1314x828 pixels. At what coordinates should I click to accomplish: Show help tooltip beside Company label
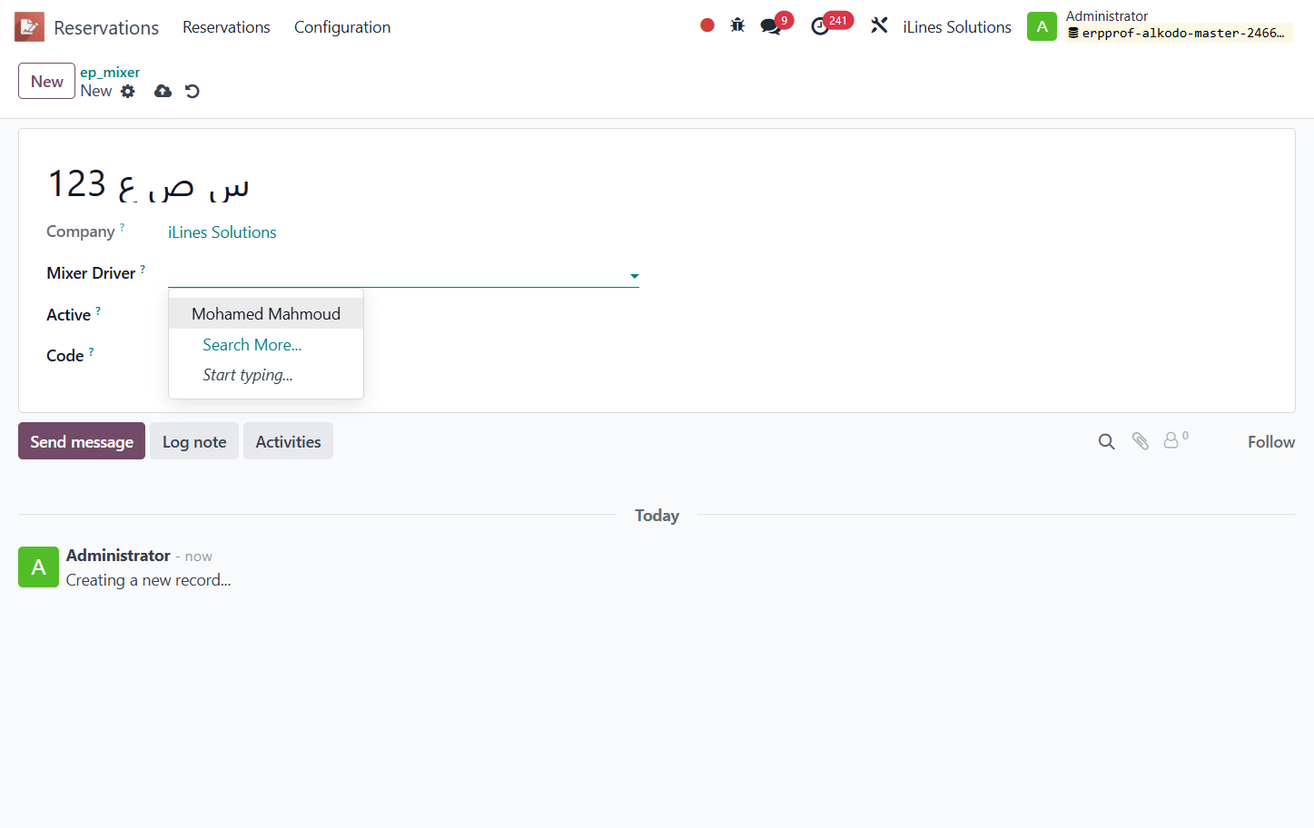point(122,227)
